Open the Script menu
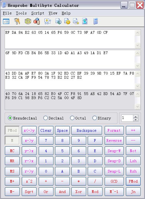Viewport: 145px width, 199px height. tap(38, 13)
